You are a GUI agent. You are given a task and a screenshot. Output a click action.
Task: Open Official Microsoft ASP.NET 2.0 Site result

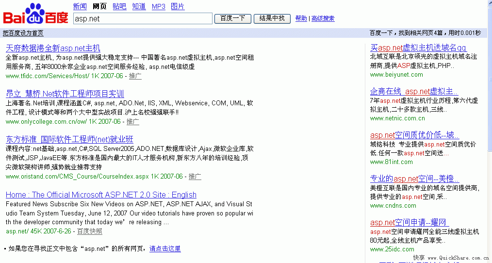coord(101,195)
